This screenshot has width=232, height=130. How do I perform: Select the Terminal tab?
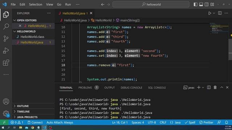[x=66, y=87]
